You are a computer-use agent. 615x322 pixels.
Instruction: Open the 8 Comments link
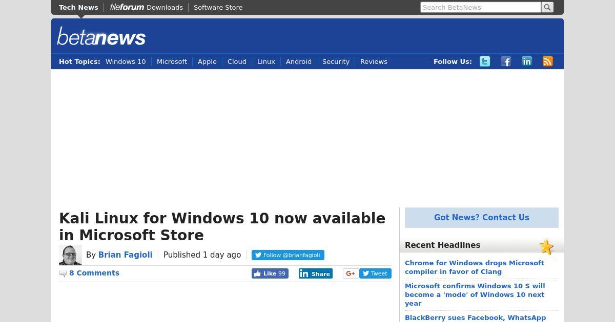click(94, 273)
